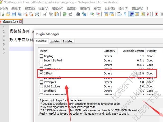Sort list by Category column header
This screenshot has height=122, width=163.
pyautogui.click(x=110, y=51)
